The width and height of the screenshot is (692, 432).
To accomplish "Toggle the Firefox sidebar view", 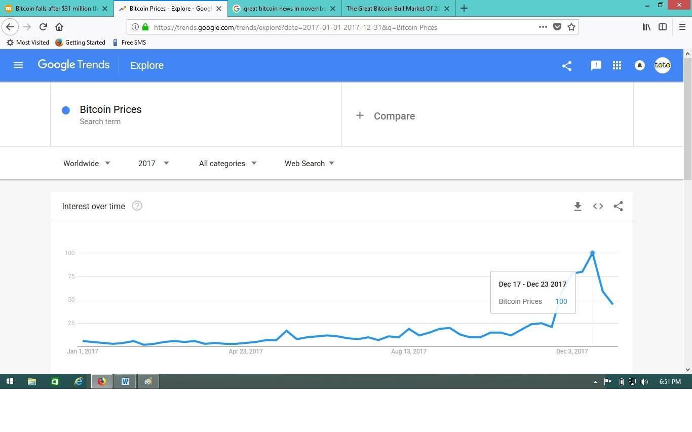I will pyautogui.click(x=662, y=27).
